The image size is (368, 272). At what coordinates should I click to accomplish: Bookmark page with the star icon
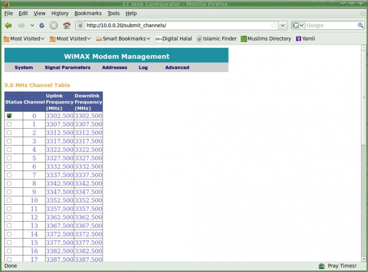[274, 25]
